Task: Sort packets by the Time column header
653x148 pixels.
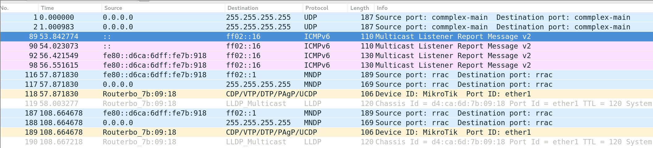Action: pos(70,8)
